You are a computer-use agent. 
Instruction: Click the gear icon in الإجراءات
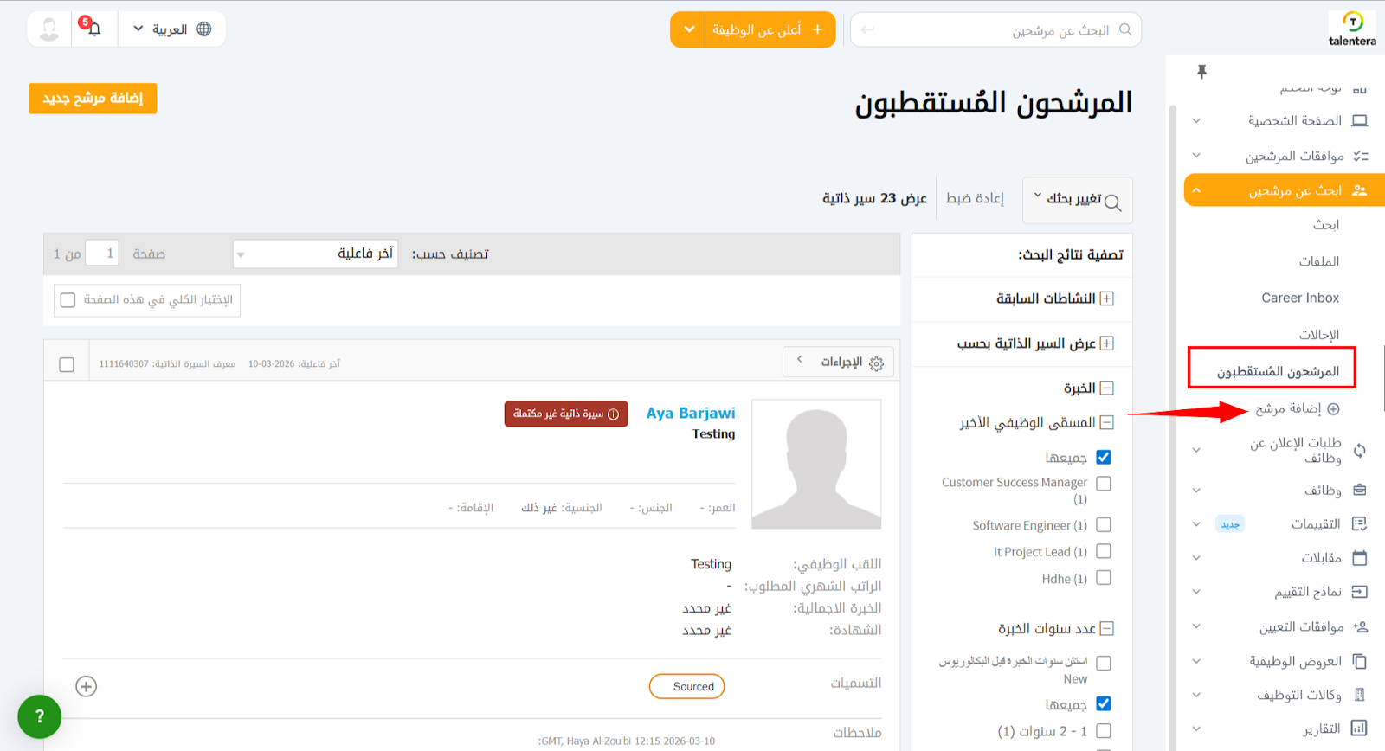876,363
